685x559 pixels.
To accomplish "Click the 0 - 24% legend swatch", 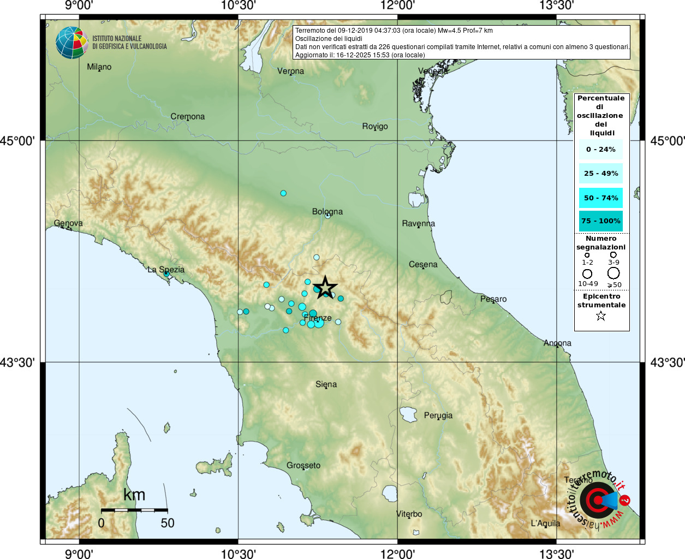I will pos(601,149).
